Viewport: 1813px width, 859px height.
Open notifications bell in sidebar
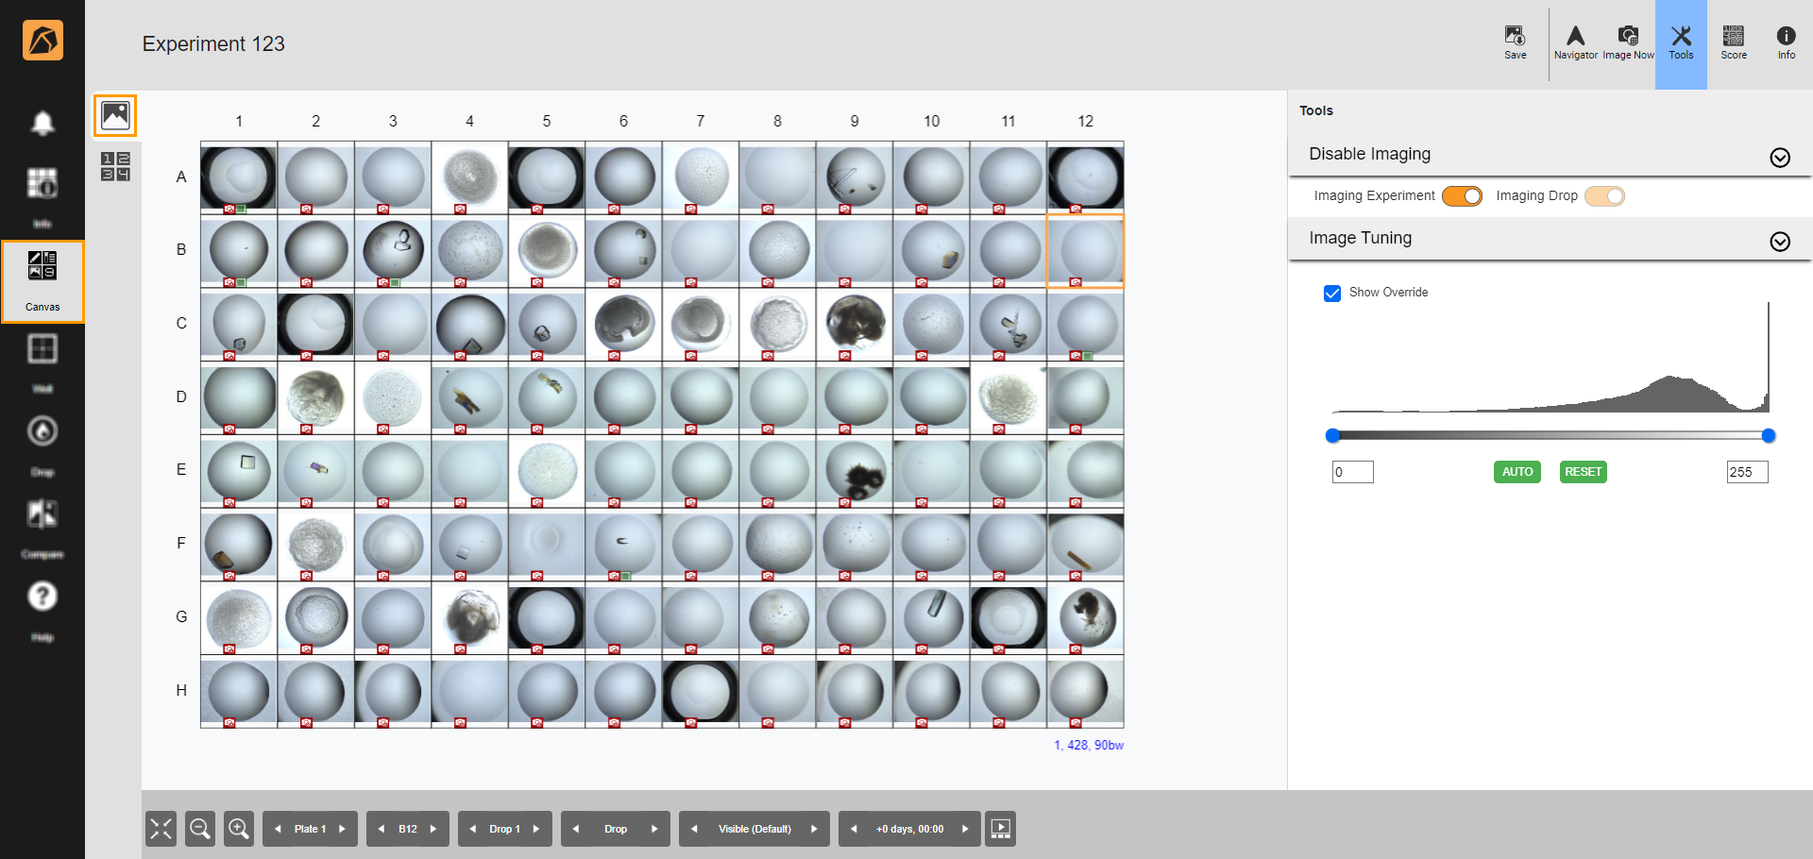point(42,123)
